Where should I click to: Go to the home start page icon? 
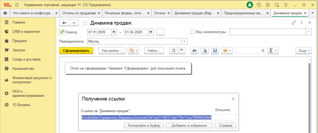pos(5,13)
